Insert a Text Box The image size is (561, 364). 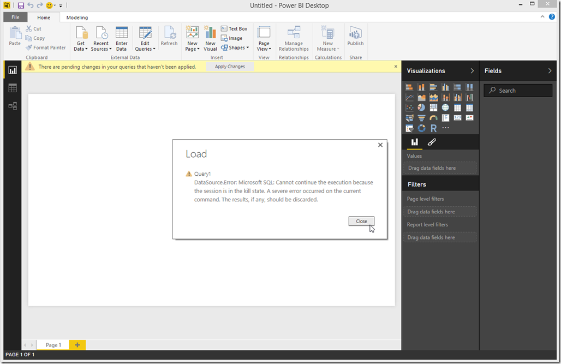[234, 28]
